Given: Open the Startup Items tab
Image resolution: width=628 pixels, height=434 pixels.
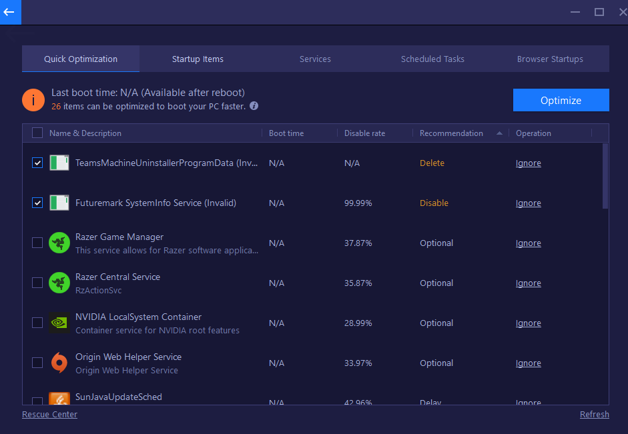Looking at the screenshot, I should 198,59.
